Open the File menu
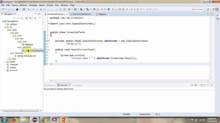Viewport: 220px width, 123px height. [3, 5]
